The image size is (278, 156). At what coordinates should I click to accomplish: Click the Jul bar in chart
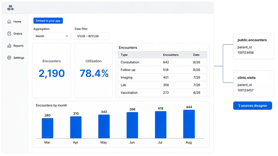pos(161,125)
